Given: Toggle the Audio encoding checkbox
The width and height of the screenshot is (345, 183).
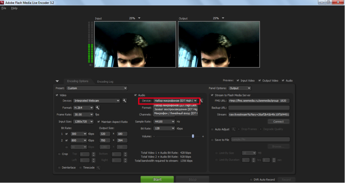Looking at the screenshot, I should 136,95.
